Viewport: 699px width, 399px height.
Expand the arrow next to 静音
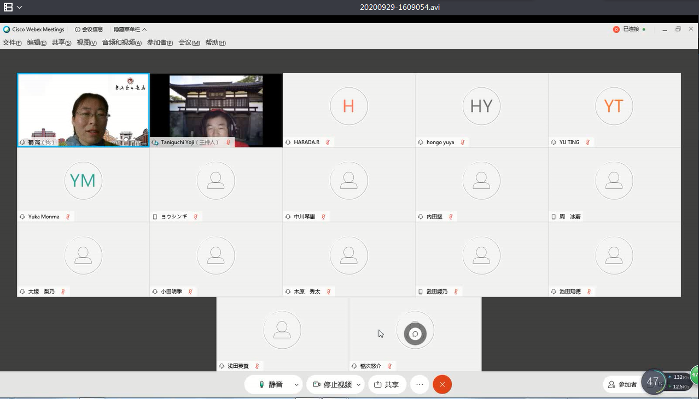(x=296, y=385)
